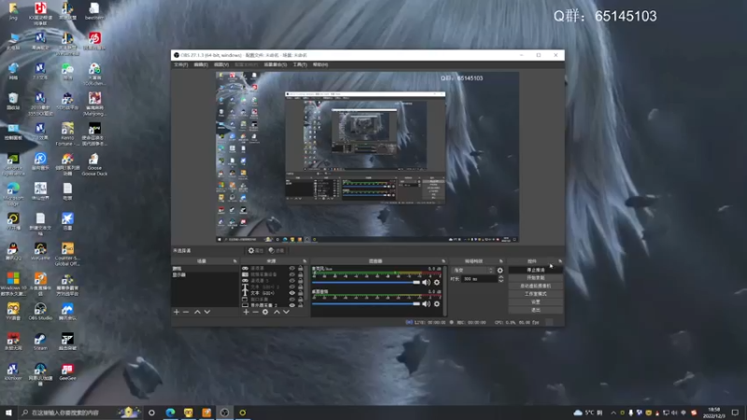Viewport: 747px width, 420px height.
Task: Move source down in the Sources list
Action: point(287,312)
